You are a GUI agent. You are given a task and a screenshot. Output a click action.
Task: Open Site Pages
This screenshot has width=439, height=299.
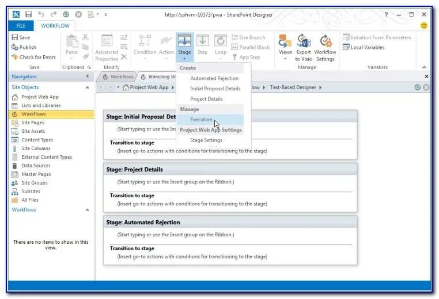pyautogui.click(x=32, y=122)
